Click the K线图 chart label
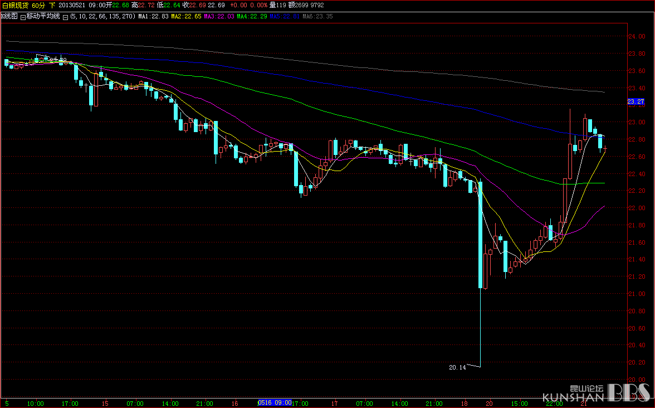 (9, 16)
